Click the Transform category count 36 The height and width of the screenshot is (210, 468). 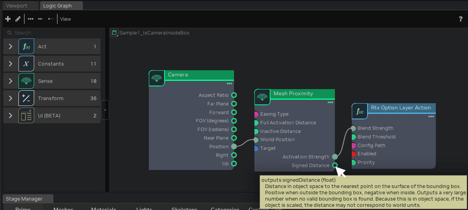93,99
